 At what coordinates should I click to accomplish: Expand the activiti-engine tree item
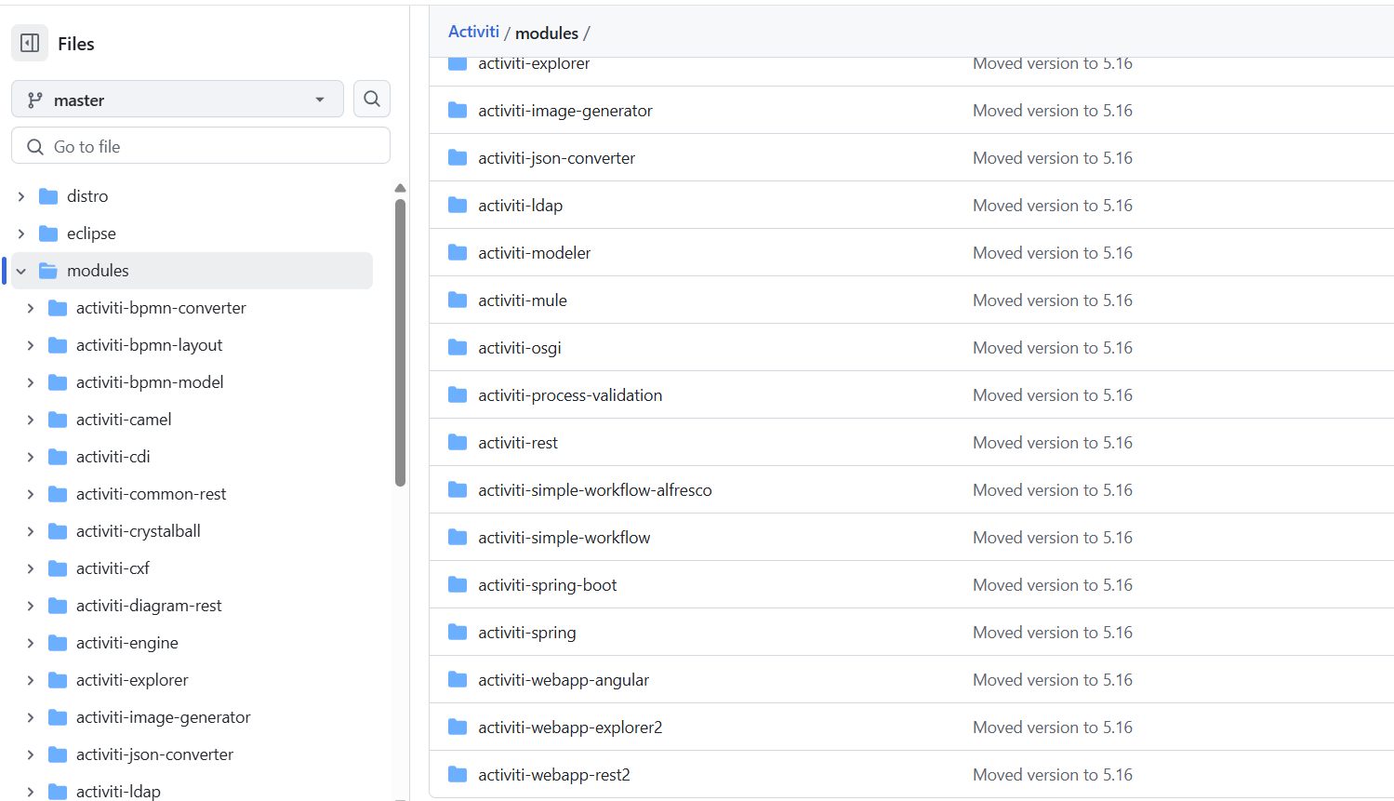point(29,642)
